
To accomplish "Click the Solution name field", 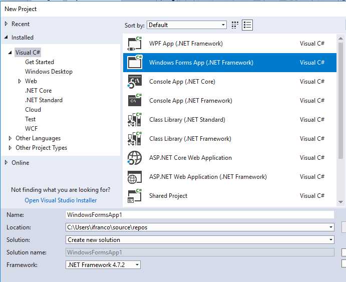I will [200, 252].
